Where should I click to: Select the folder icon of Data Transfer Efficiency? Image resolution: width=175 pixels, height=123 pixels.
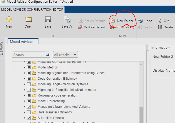[34, 112]
